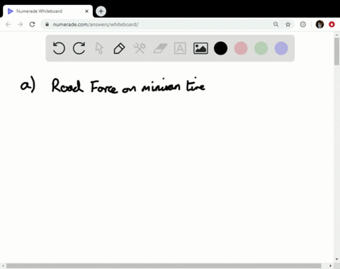Choose the pink ink color
The height and width of the screenshot is (269, 340).
tap(241, 48)
